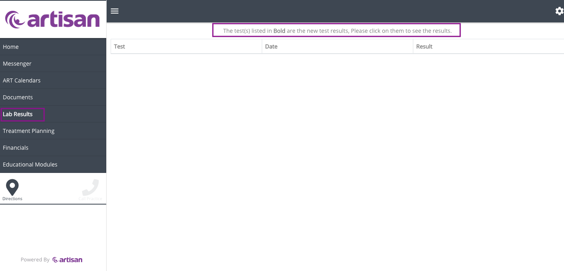The width and height of the screenshot is (564, 271).
Task: Click the Result column header
Action: pyautogui.click(x=424, y=46)
